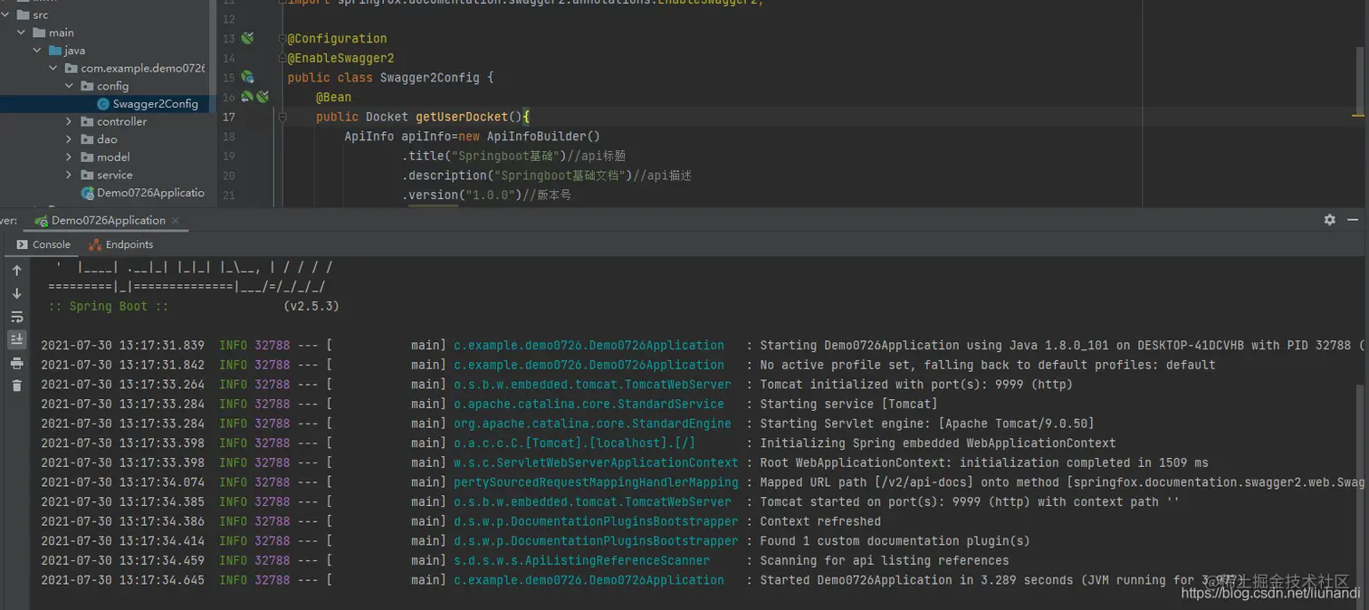Open s.d.s.w.s.ApiListingReferenceScanner log link
This screenshot has width=1369, height=610.
point(581,560)
